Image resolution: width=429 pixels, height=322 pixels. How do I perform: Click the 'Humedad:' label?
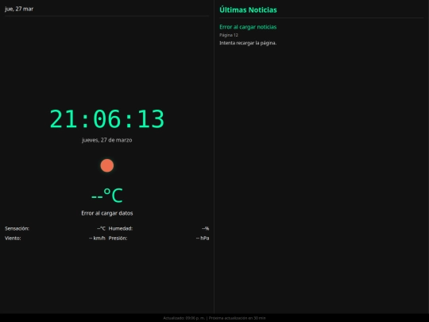pos(121,228)
